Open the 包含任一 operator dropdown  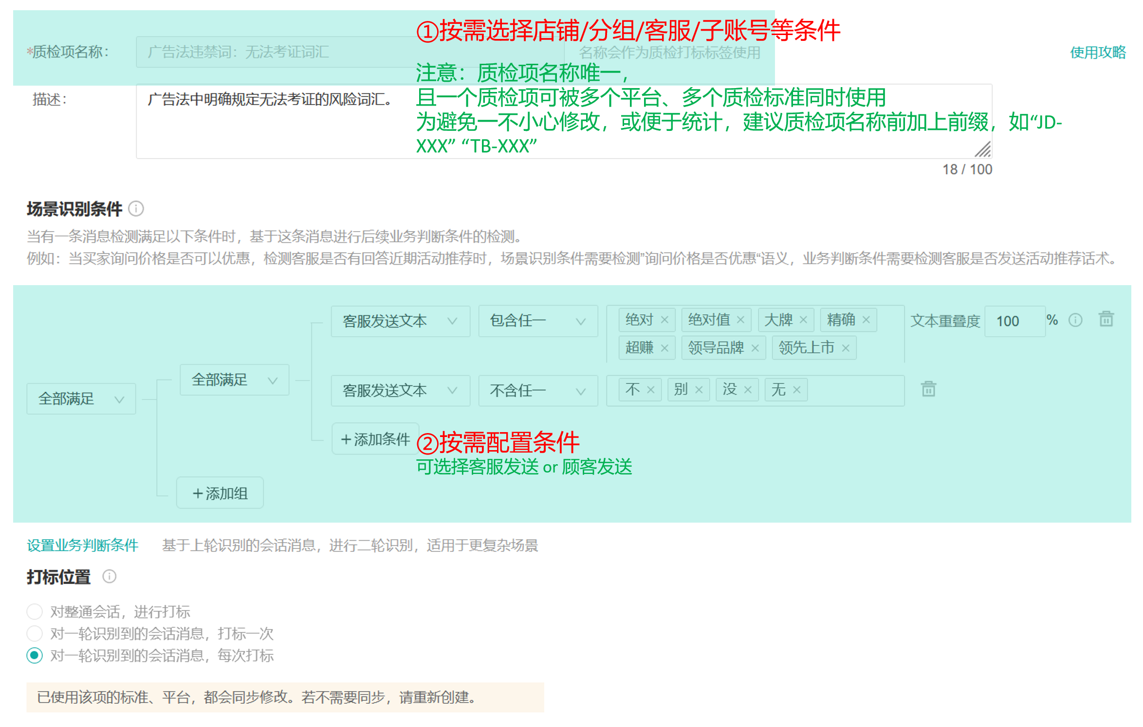tap(538, 321)
